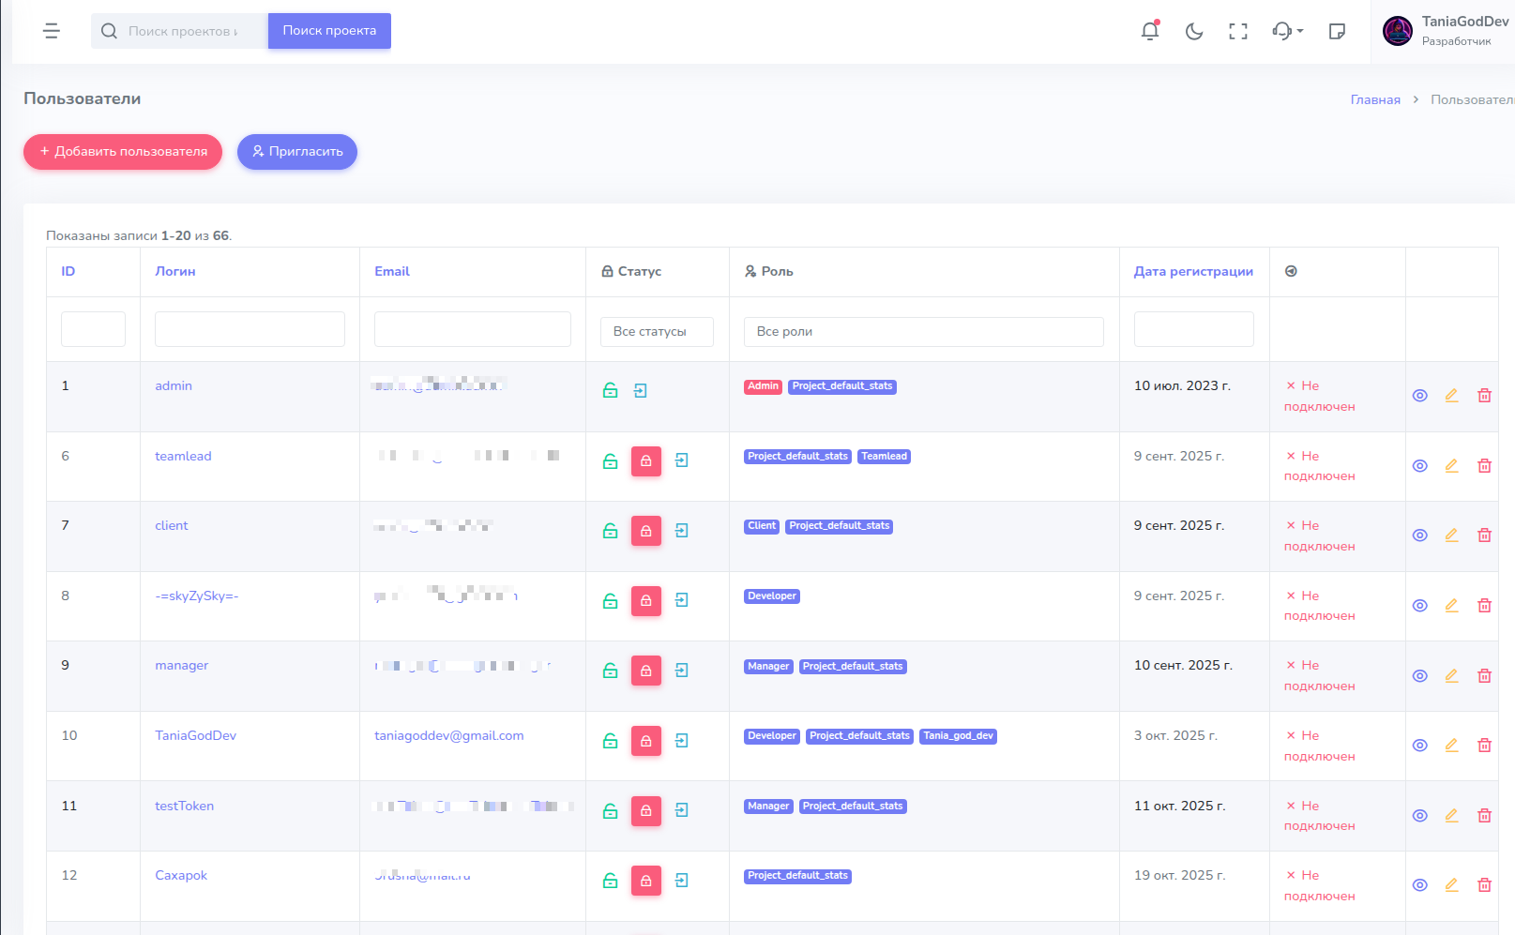Screen dimensions: 1515x935
Task: Open the support headset dropdown
Action: point(1287,31)
